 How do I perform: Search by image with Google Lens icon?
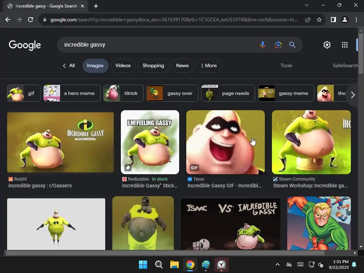(278, 44)
